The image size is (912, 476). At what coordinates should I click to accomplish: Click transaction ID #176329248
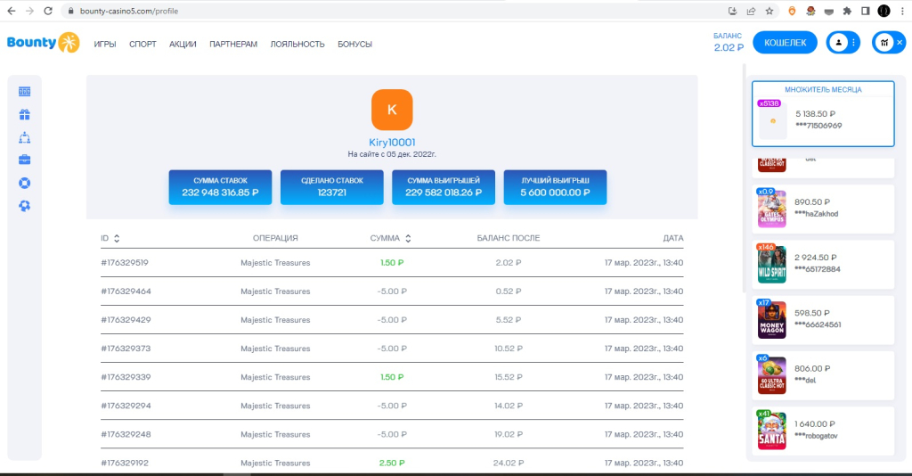click(126, 434)
